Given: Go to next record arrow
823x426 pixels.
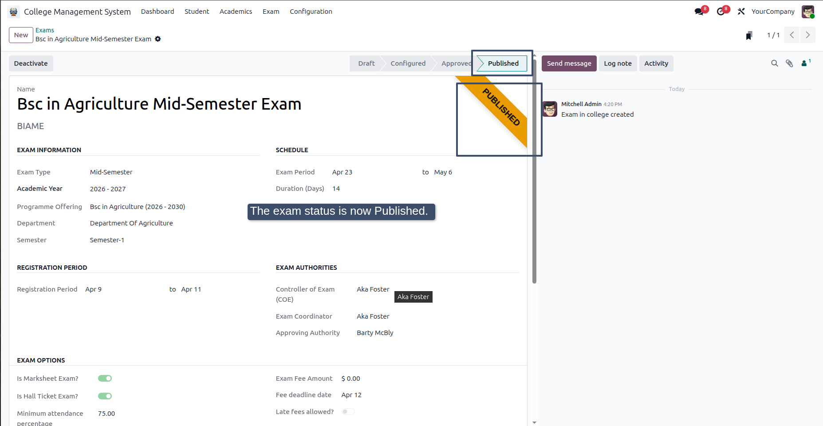Looking at the screenshot, I should pyautogui.click(x=808, y=35).
